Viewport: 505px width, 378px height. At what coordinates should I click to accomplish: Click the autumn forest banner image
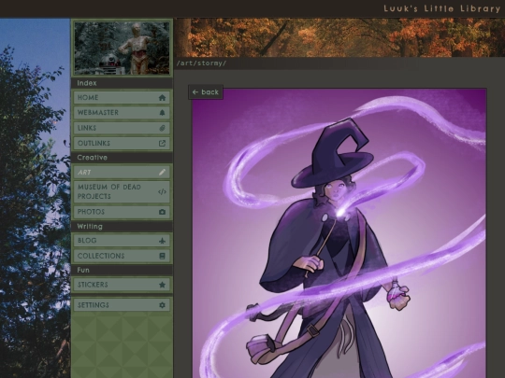339,38
